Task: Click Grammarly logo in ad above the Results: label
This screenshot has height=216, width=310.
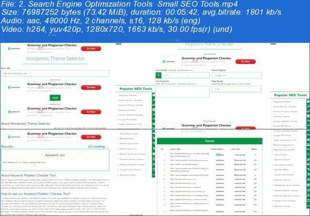Action: pyautogui.click(x=14, y=137)
